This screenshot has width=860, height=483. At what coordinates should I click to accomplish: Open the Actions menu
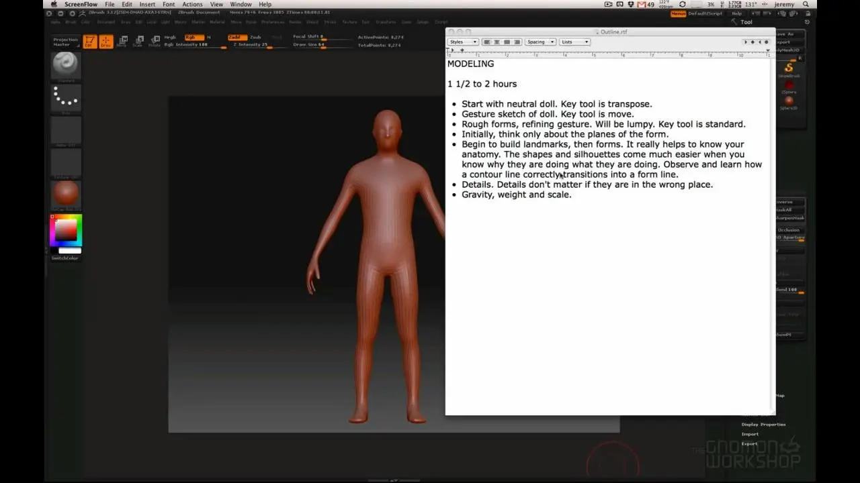click(192, 4)
